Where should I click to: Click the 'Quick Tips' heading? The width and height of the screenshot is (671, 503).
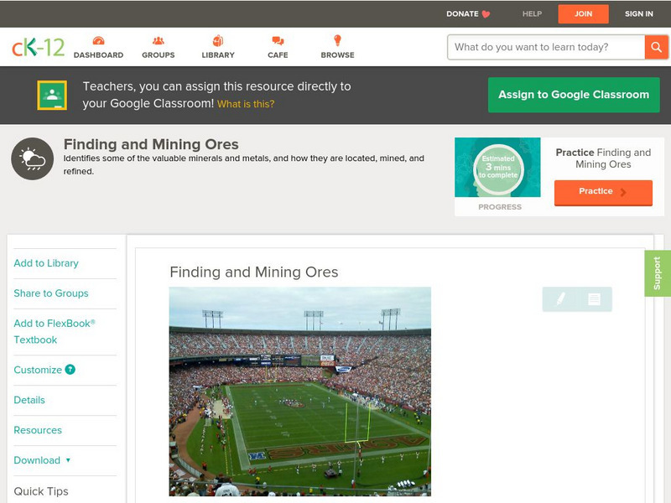click(41, 491)
